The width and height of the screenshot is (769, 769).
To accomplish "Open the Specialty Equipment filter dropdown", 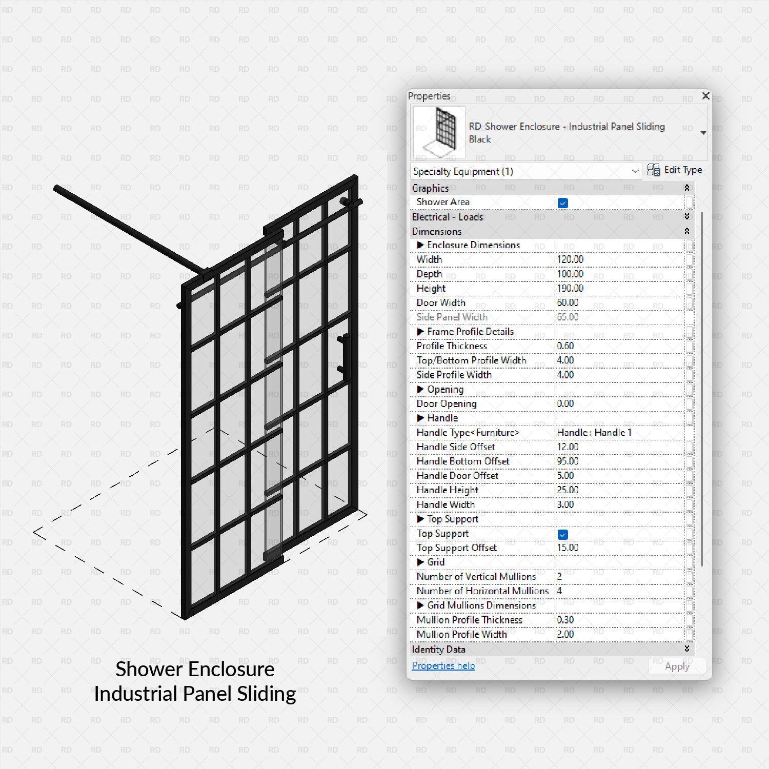I will click(635, 171).
